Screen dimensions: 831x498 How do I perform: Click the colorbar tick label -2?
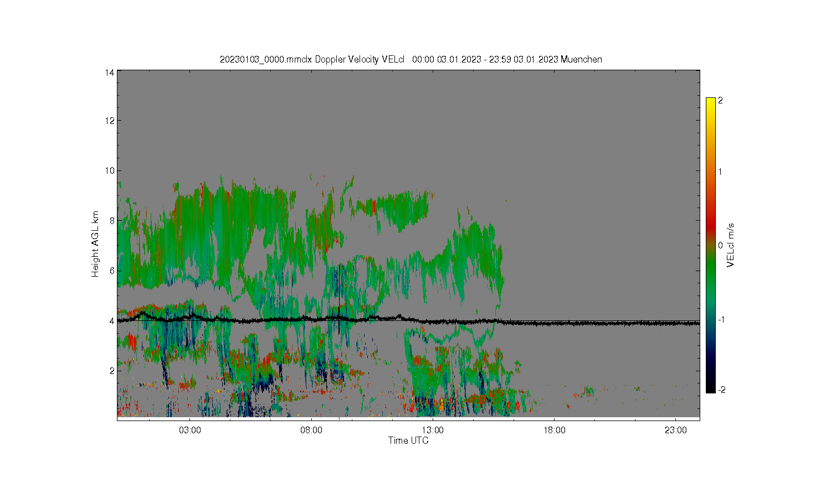(x=721, y=390)
